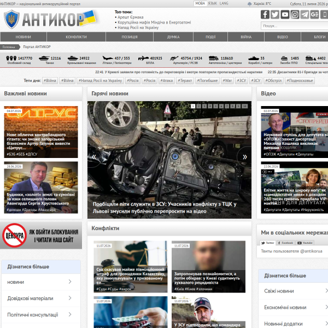Viewport: 328px width, 328px height.
Task: Open the Telegram social icon in header
Action: pos(304,14)
